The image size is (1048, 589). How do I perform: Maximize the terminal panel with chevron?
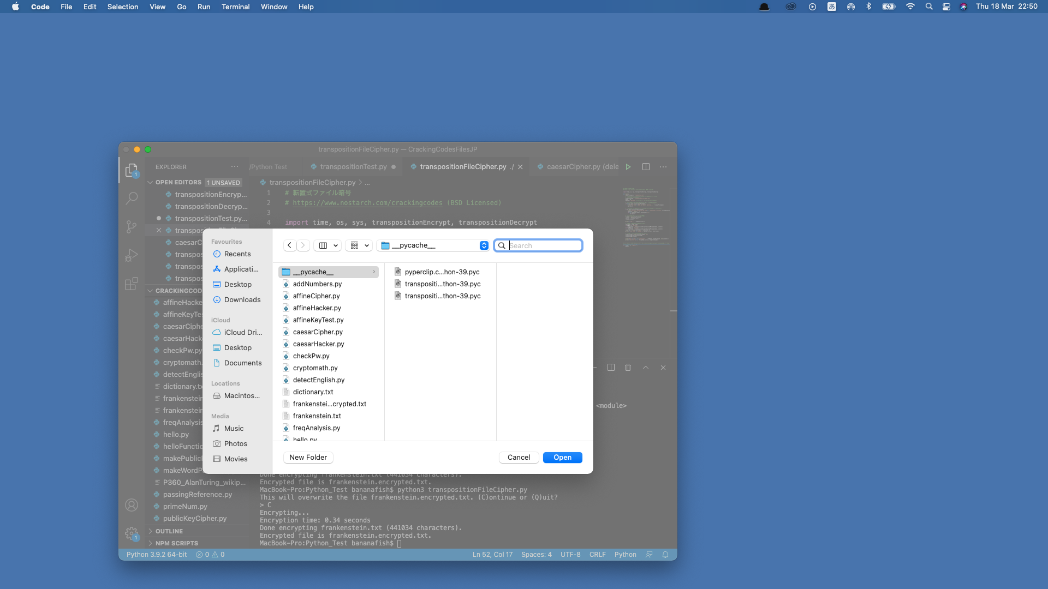coord(646,368)
